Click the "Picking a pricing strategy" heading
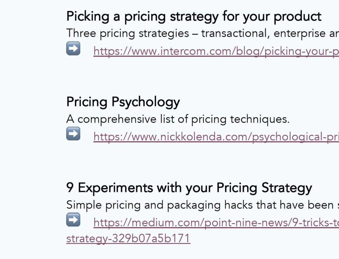339x259 pixels. tap(194, 16)
